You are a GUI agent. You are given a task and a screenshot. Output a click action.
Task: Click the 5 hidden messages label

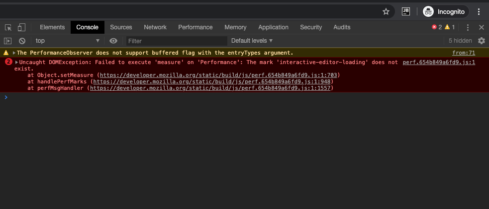[460, 41]
